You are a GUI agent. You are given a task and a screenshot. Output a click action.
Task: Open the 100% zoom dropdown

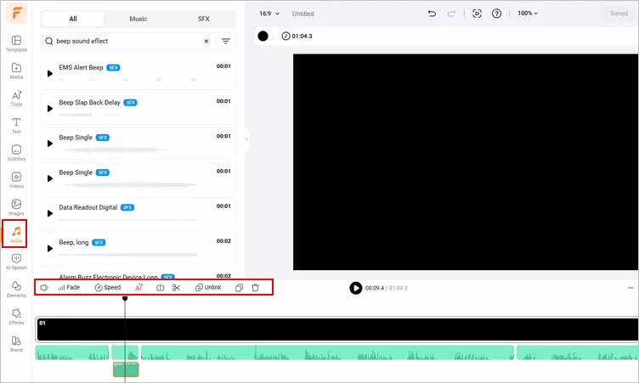click(x=528, y=14)
